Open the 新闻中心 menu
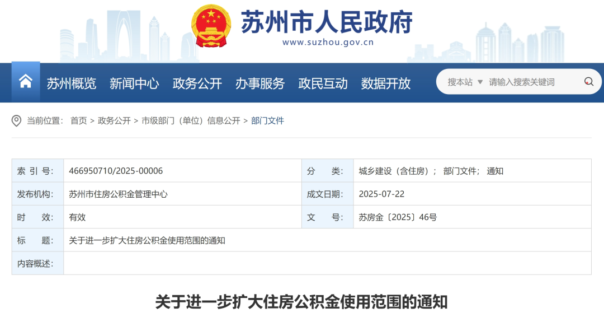 [134, 83]
